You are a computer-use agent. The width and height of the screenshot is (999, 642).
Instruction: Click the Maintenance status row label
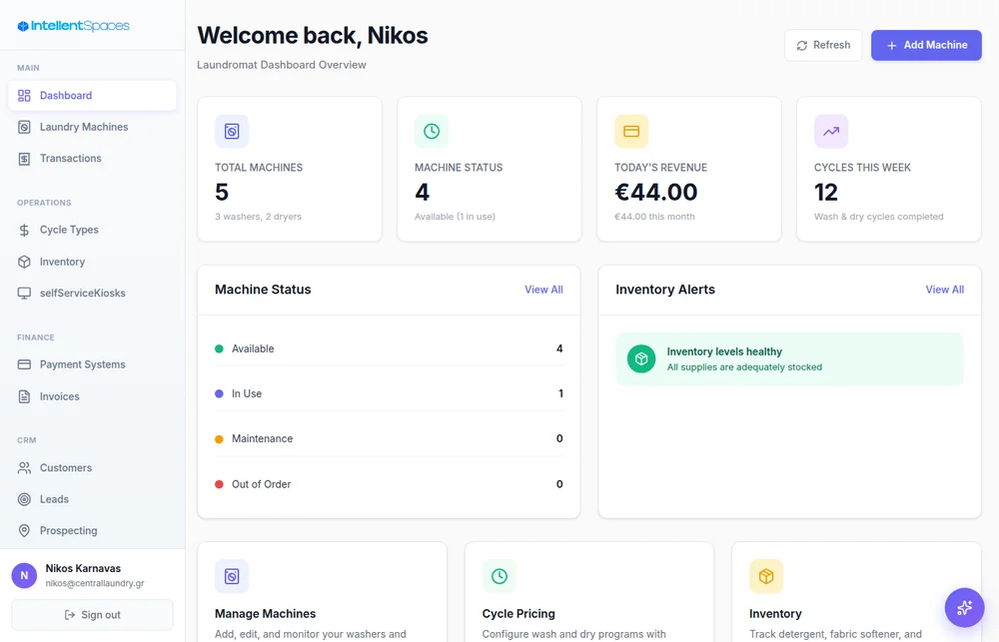click(x=263, y=439)
